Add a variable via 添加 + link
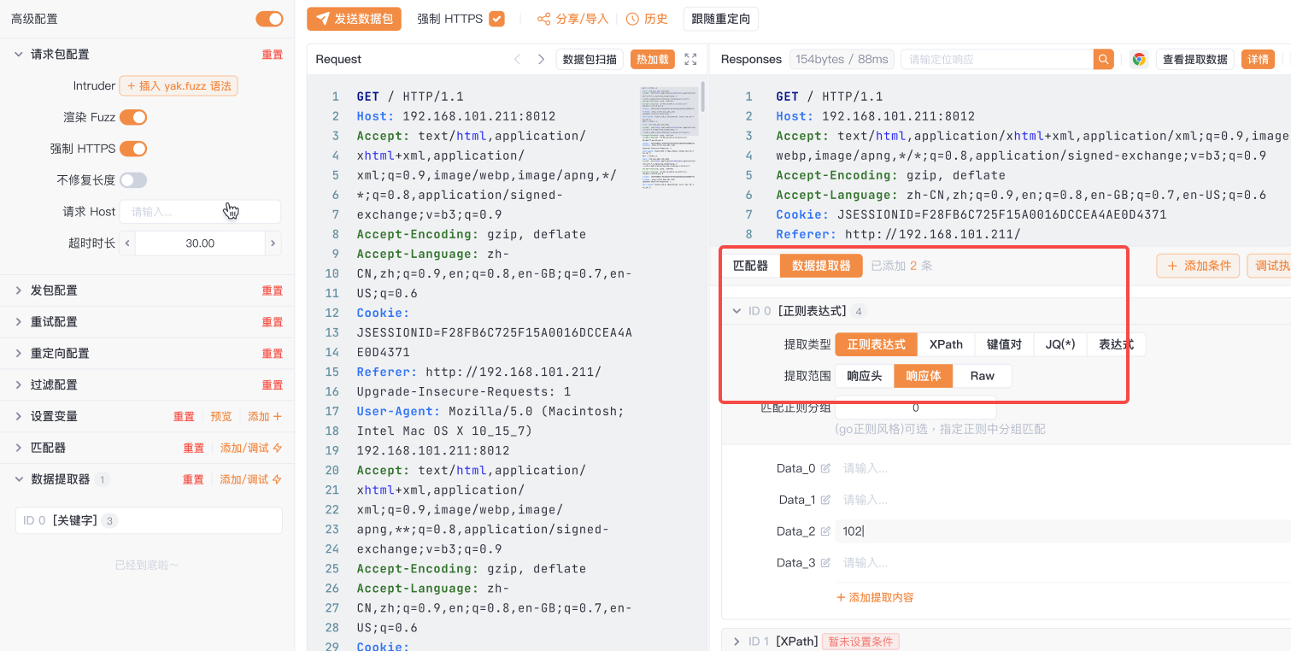 point(265,417)
